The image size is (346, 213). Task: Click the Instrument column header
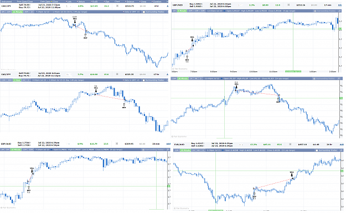point(6,2)
